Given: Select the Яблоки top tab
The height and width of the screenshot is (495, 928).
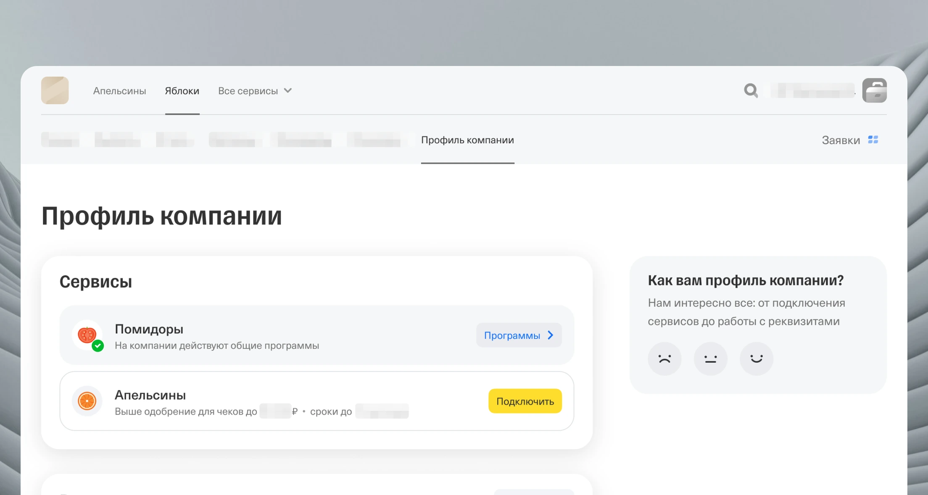Looking at the screenshot, I should coord(182,91).
